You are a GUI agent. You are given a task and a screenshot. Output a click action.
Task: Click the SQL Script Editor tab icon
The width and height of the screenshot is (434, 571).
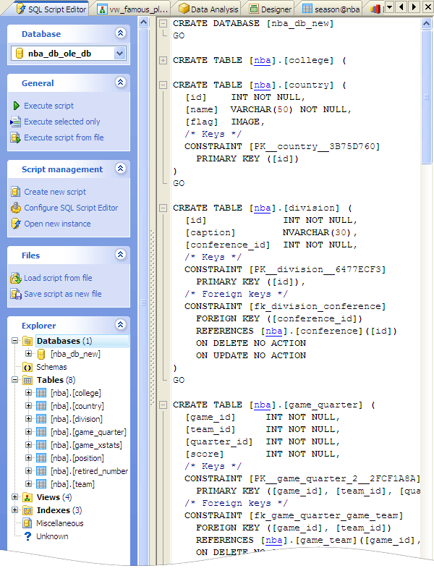(x=21, y=9)
